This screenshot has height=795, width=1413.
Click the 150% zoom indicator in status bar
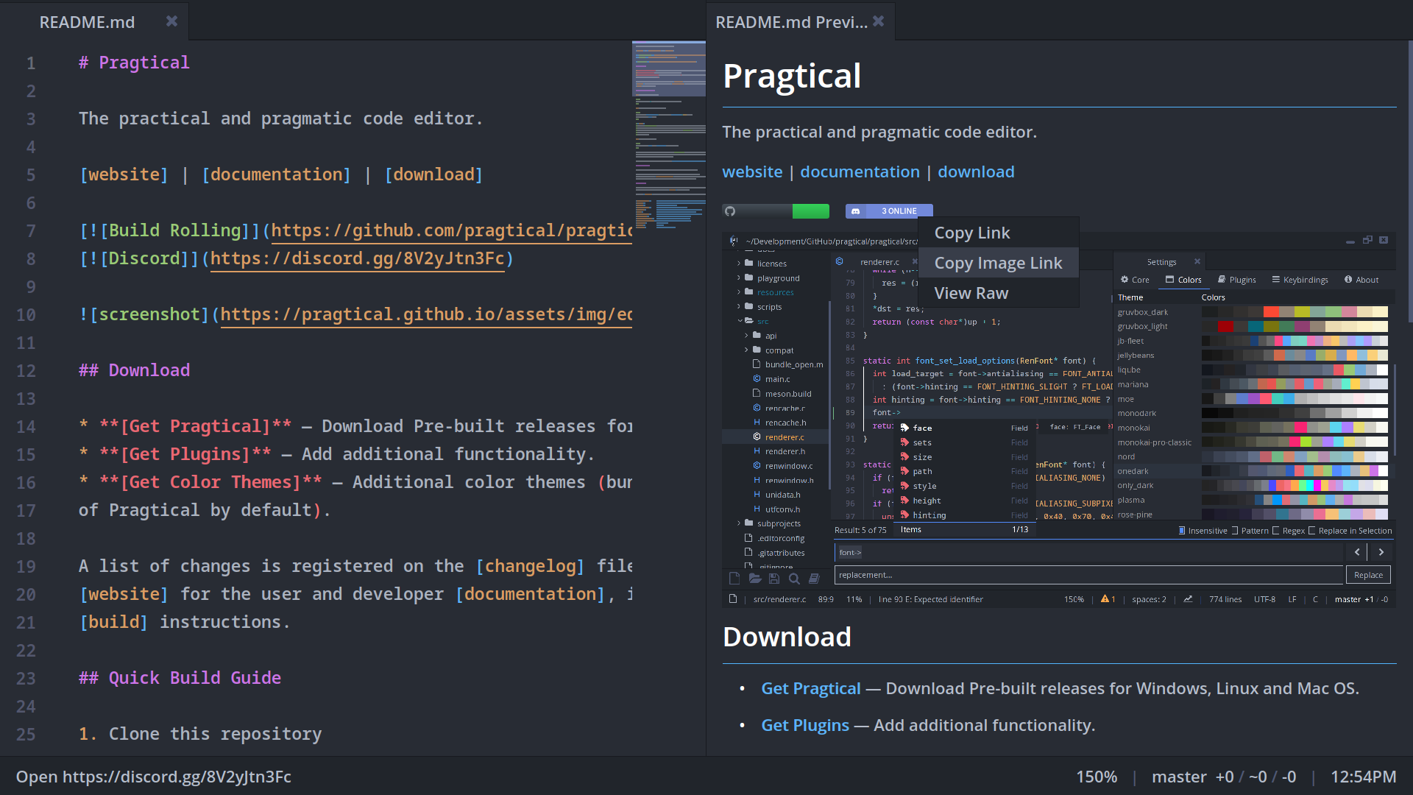1097,777
